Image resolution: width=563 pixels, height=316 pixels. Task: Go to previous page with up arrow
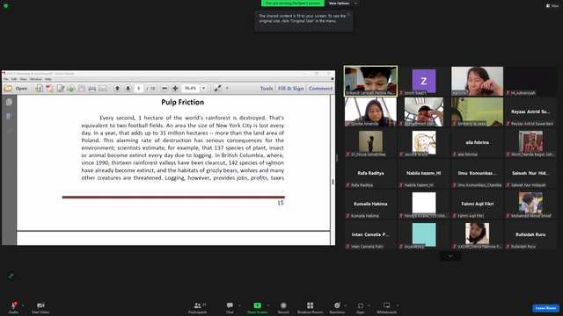click(x=117, y=88)
